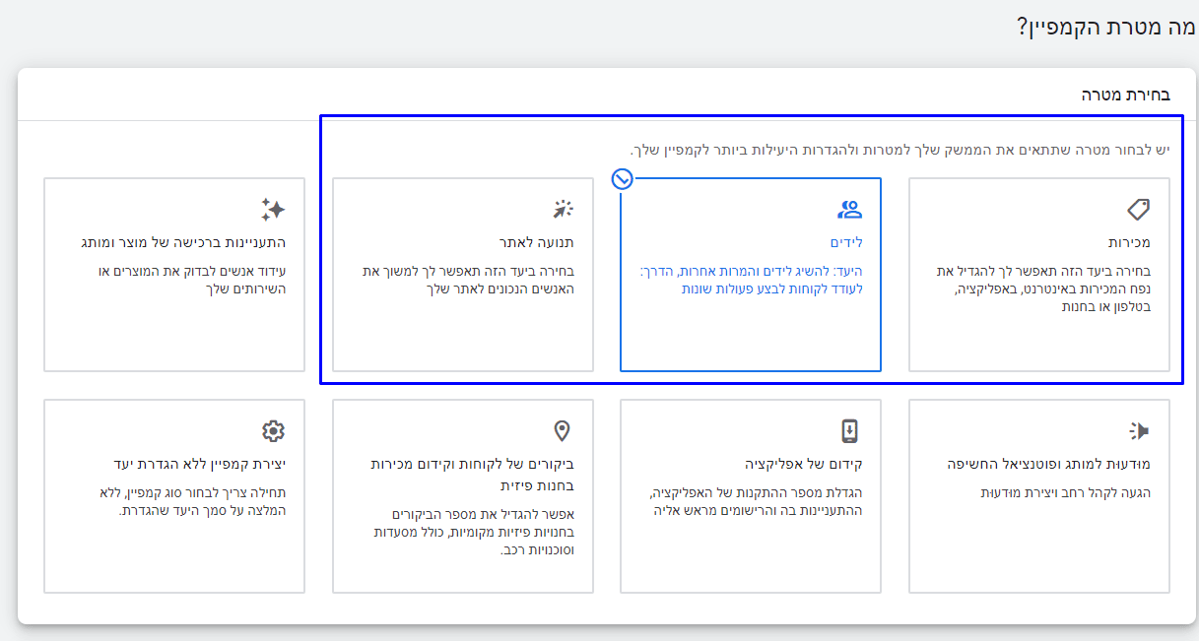Click the megaphone icon for מודעות למותג

click(1139, 430)
